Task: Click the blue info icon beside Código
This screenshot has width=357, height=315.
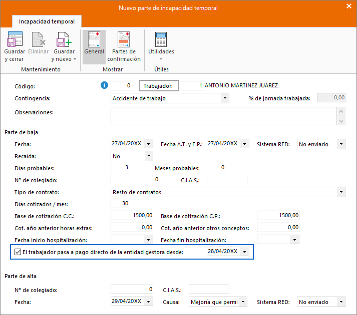Action: (104, 85)
